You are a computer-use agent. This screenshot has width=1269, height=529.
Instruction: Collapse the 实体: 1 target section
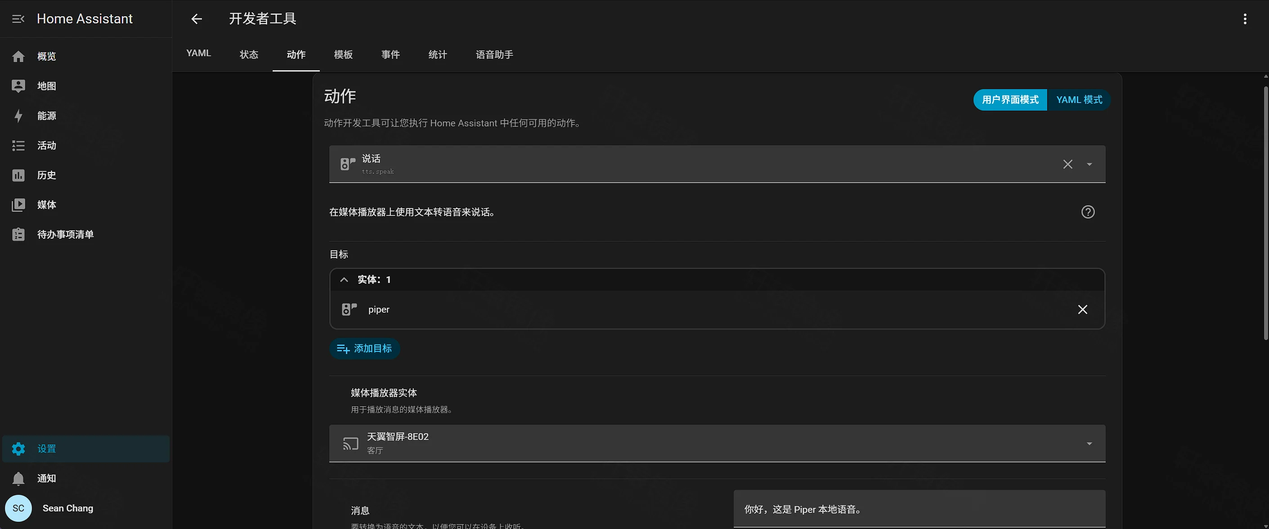coord(344,280)
